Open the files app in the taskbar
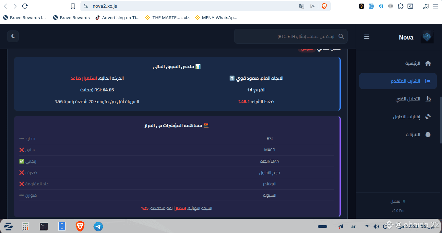Viewport: 442px width, 233px height. tap(62, 226)
